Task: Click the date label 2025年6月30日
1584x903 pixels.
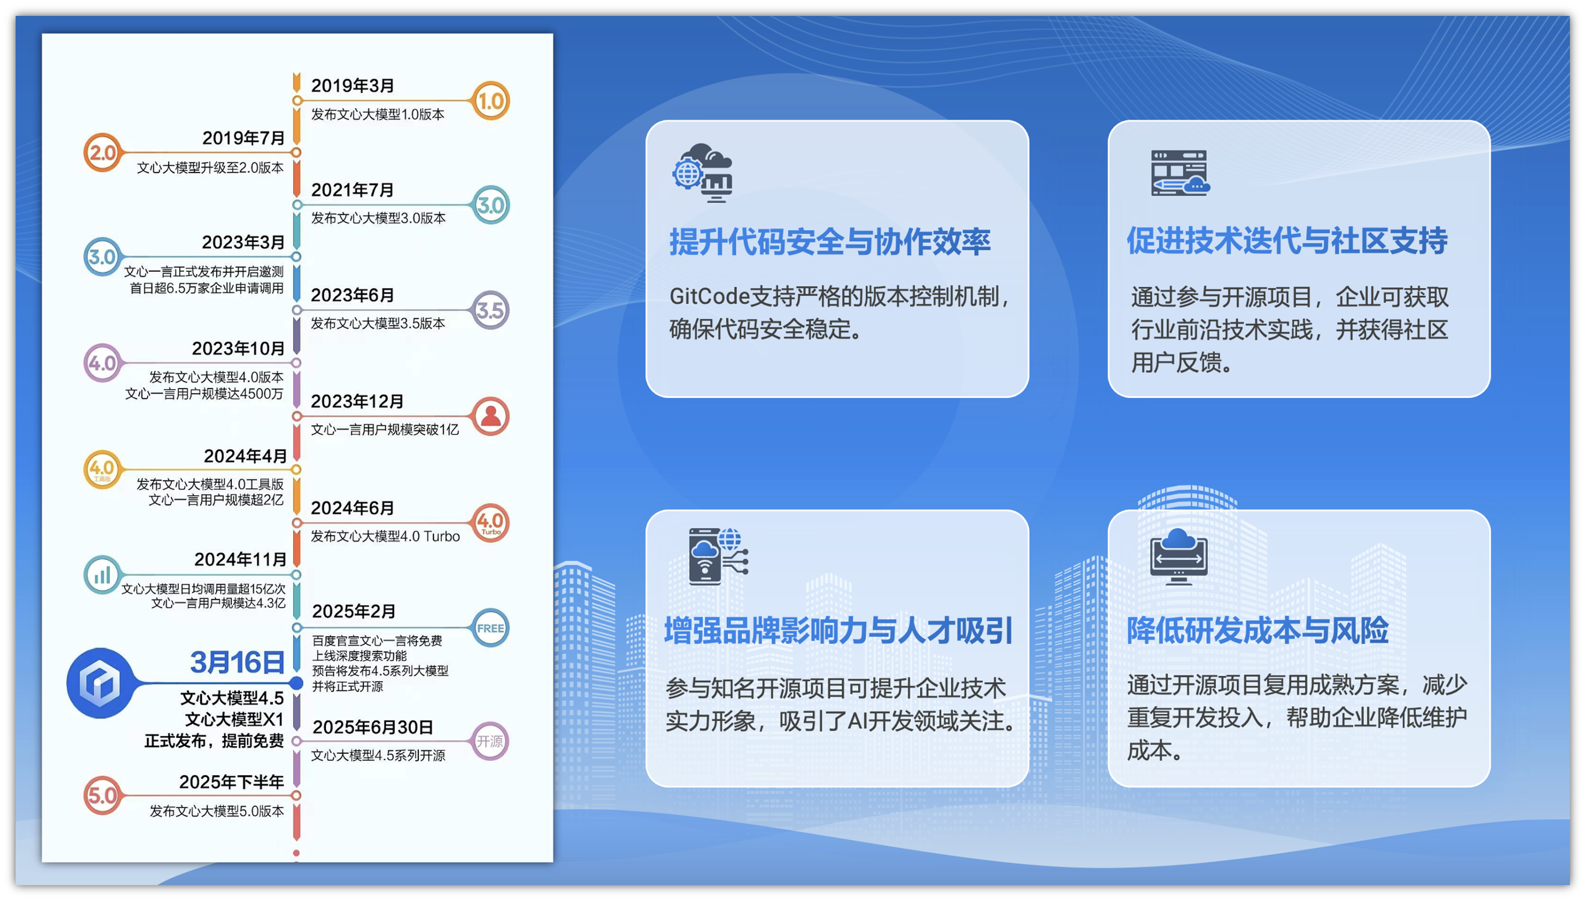Action: 372,727
